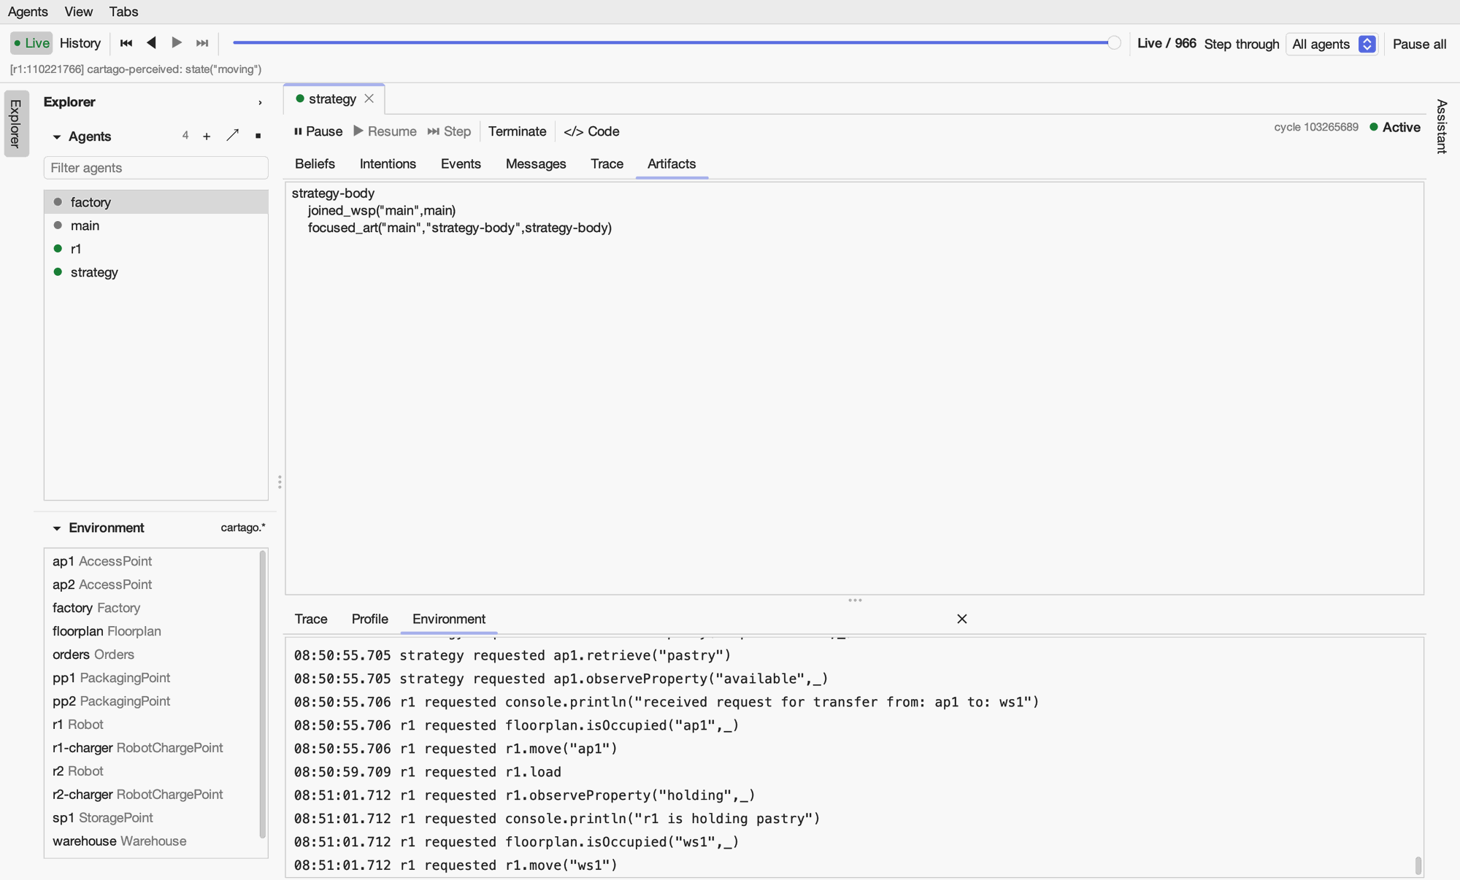Screen dimensions: 1460x880
Task: Switch to History mode
Action: tap(80, 43)
